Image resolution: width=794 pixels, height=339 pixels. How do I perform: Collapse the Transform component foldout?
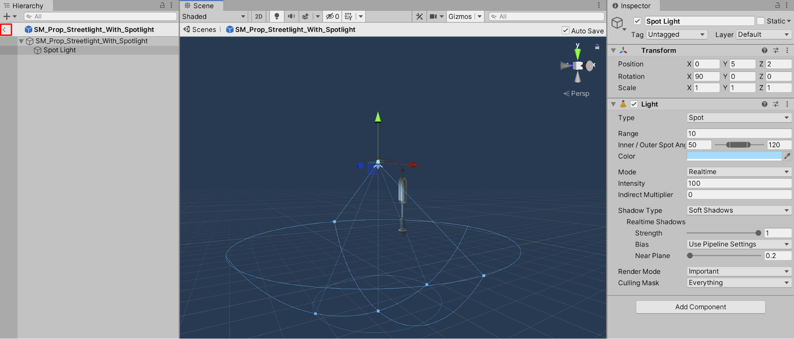click(x=613, y=50)
